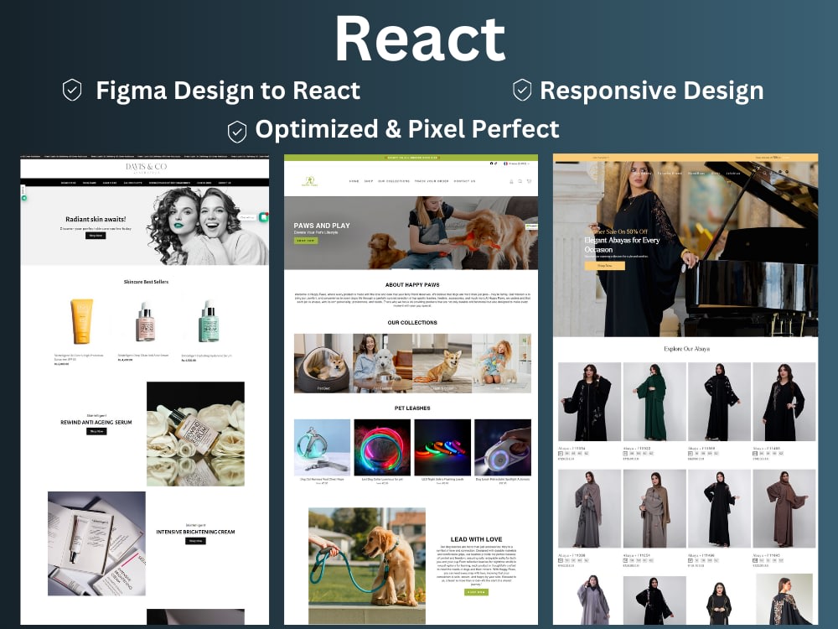This screenshot has height=629, width=838.
Task: Open CONTACT US in Happy Paws navigation
Action: [464, 181]
